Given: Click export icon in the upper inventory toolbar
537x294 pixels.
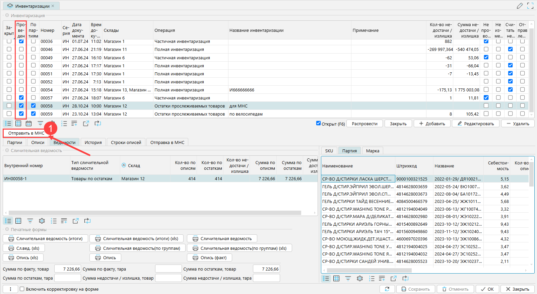Looking at the screenshot, I should pyautogui.click(x=86, y=124).
